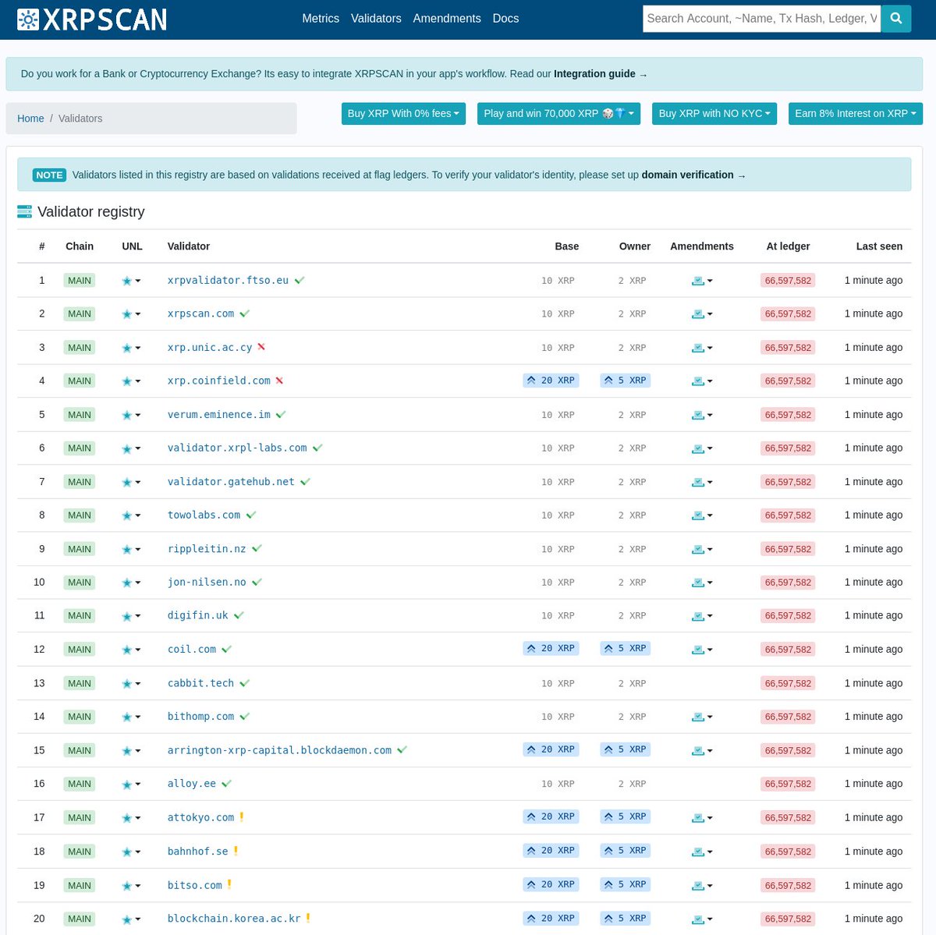Click UNL star in coil.com row
Image resolution: width=936 pixels, height=935 pixels.
[127, 650]
